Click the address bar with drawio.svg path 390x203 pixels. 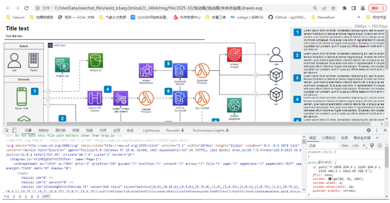tap(158, 8)
